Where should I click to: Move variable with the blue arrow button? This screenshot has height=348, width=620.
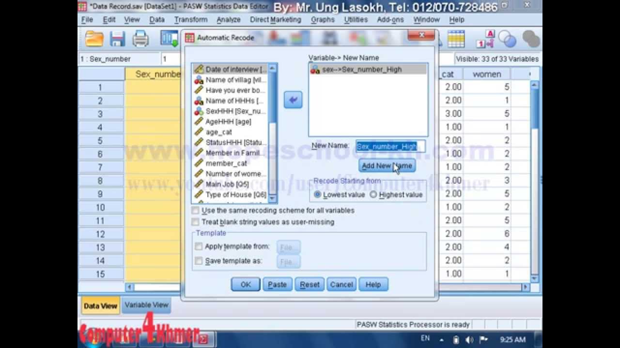point(293,100)
